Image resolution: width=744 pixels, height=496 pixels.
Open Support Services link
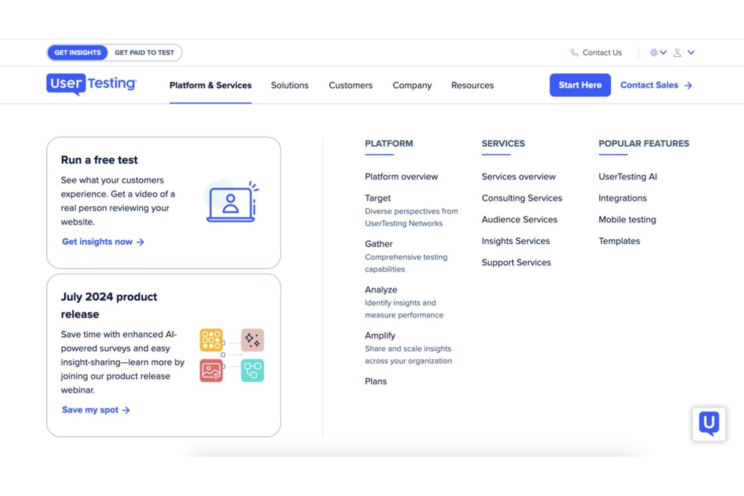[516, 262]
